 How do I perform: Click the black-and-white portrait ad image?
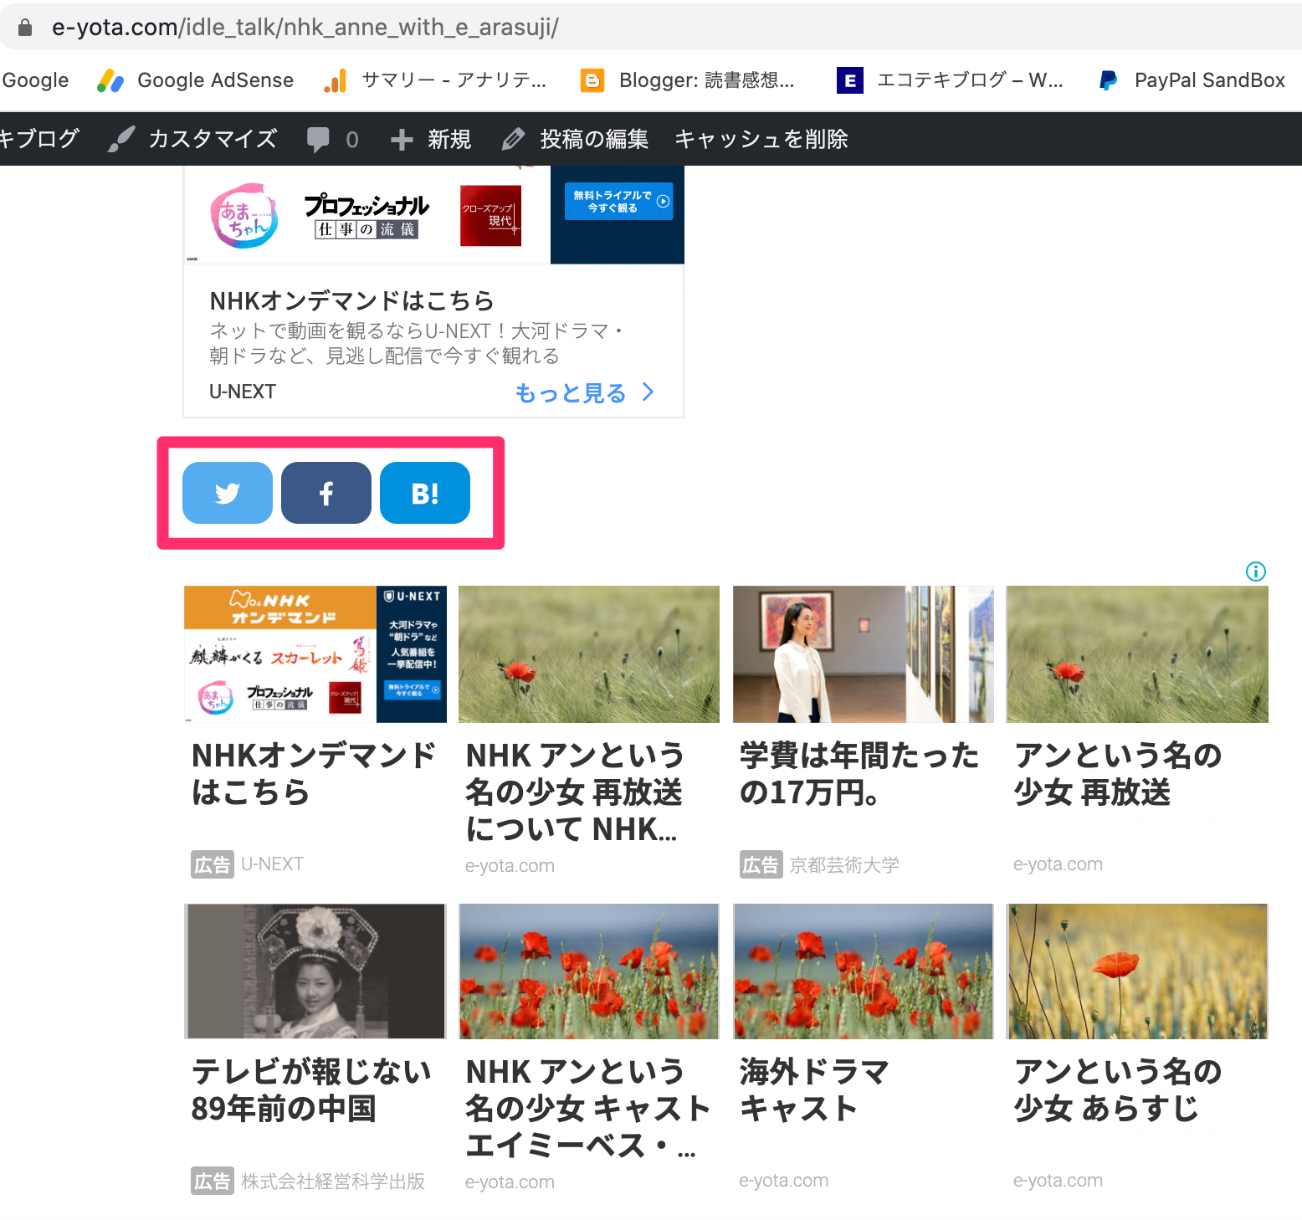click(315, 971)
